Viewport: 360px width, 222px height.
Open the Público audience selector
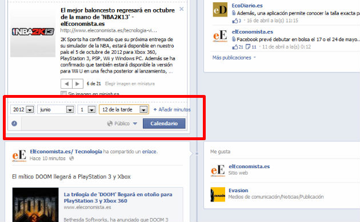(122, 124)
